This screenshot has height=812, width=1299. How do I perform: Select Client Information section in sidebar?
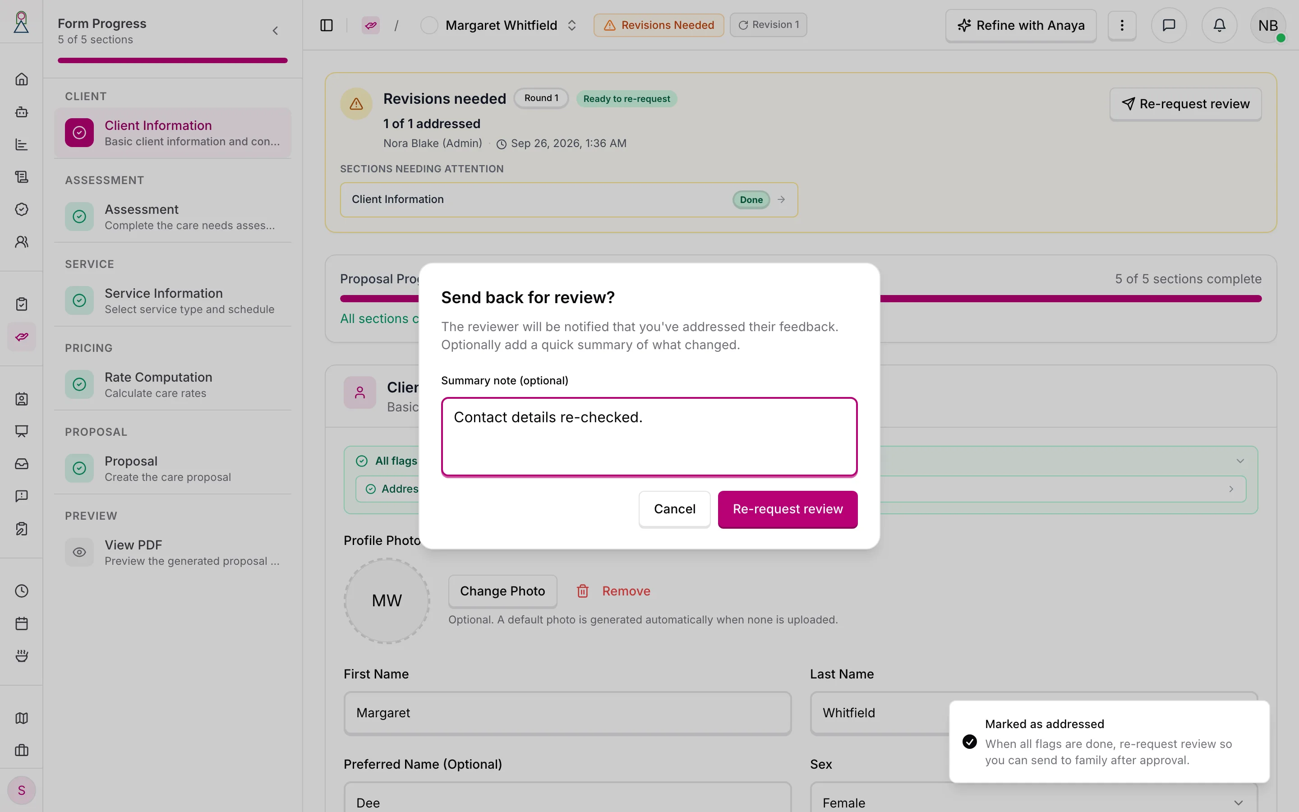click(172, 133)
